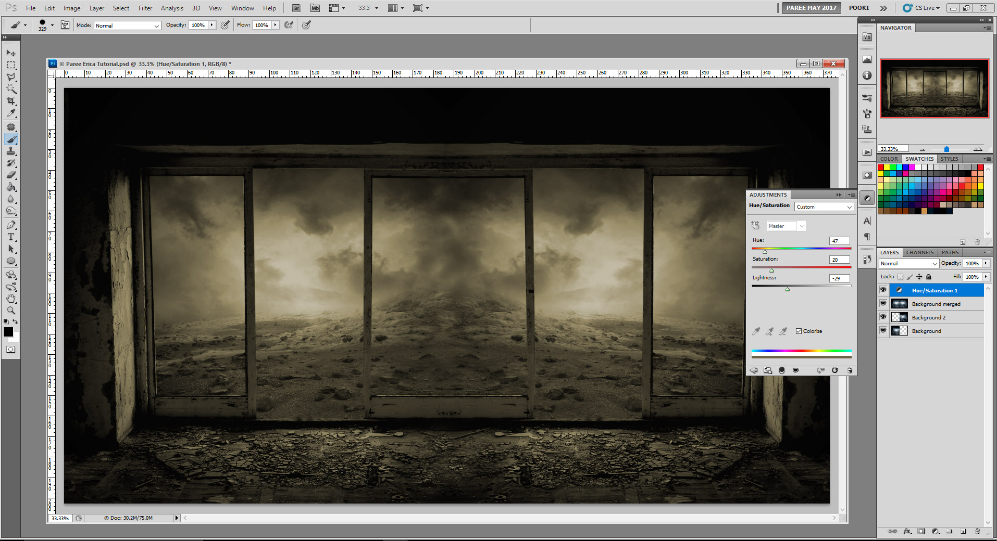Switch to the Channels tab
Image resolution: width=997 pixels, height=541 pixels.
[919, 252]
